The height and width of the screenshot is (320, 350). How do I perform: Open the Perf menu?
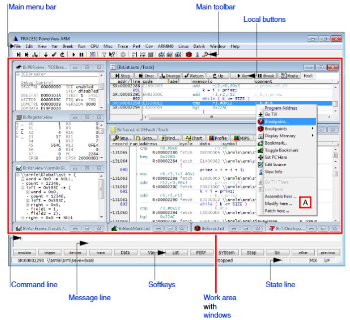click(x=136, y=46)
